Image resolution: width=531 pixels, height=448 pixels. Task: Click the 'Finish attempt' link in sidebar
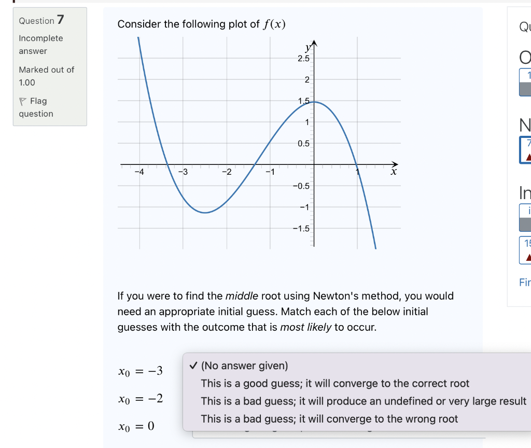point(525,283)
